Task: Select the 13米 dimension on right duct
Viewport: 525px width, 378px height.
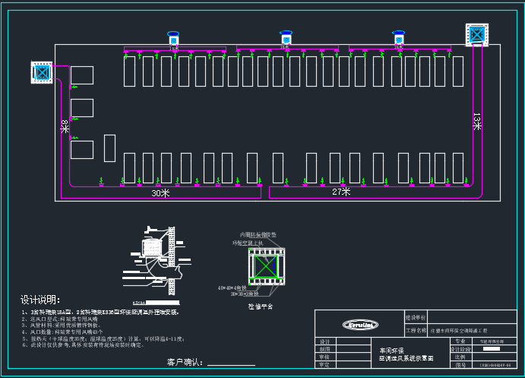Action: click(477, 122)
